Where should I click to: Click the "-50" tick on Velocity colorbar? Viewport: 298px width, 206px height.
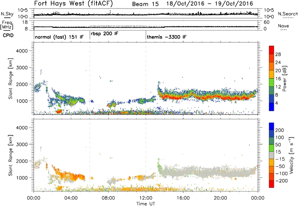[280, 166]
